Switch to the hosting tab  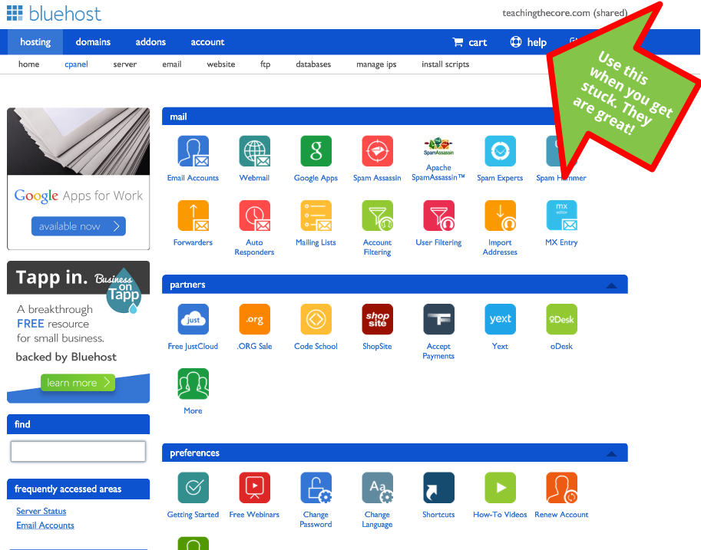click(35, 42)
